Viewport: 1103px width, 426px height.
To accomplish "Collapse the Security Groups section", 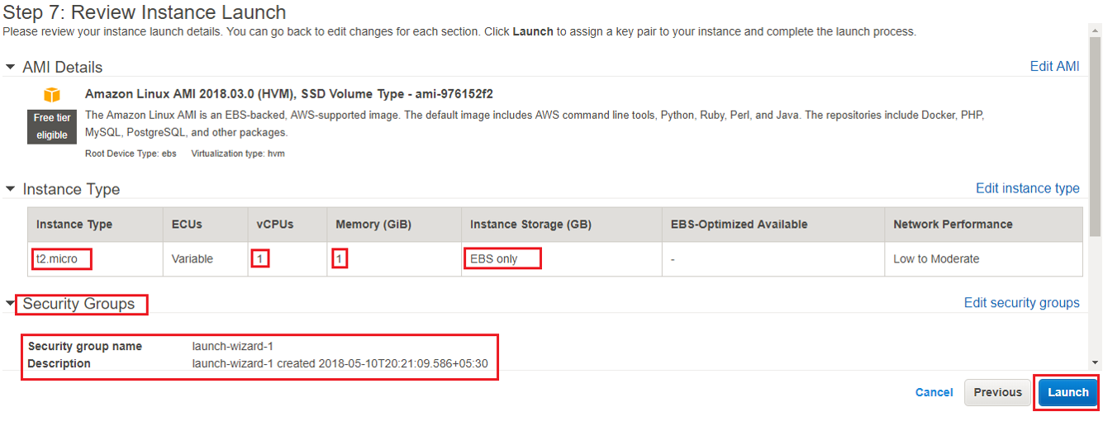I will [10, 304].
